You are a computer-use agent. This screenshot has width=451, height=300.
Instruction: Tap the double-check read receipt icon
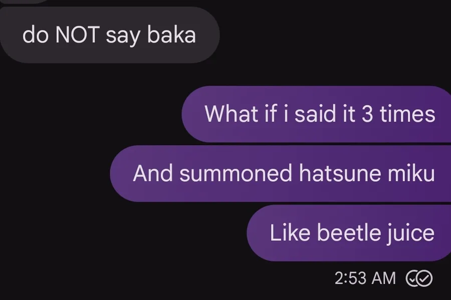pyautogui.click(x=418, y=278)
